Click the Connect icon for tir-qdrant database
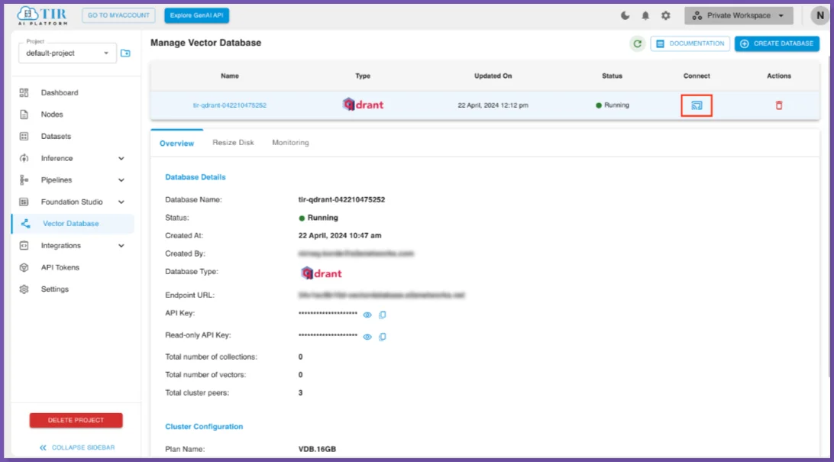This screenshot has height=462, width=834. pyautogui.click(x=697, y=105)
